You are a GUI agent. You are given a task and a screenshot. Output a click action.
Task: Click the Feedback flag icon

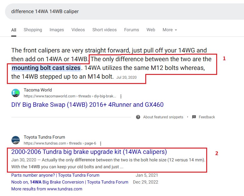point(194,117)
